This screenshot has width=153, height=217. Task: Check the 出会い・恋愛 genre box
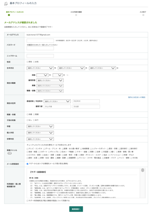43,155
